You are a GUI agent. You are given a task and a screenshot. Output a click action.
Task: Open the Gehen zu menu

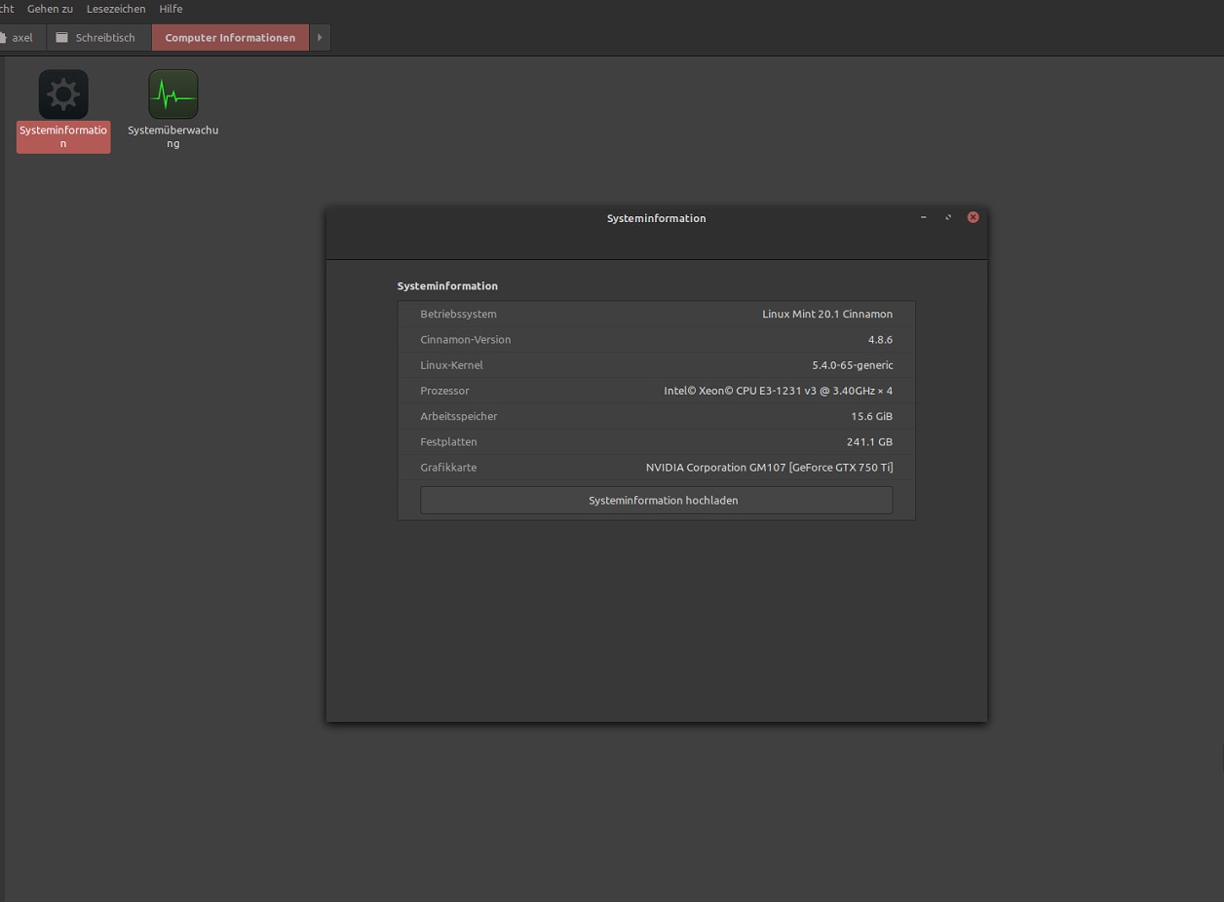pos(50,9)
